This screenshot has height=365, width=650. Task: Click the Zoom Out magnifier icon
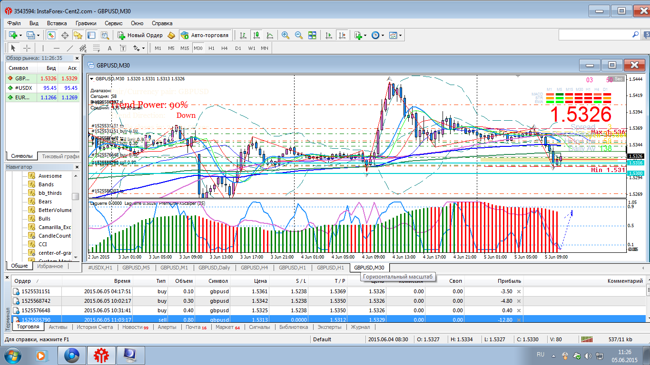tap(299, 35)
